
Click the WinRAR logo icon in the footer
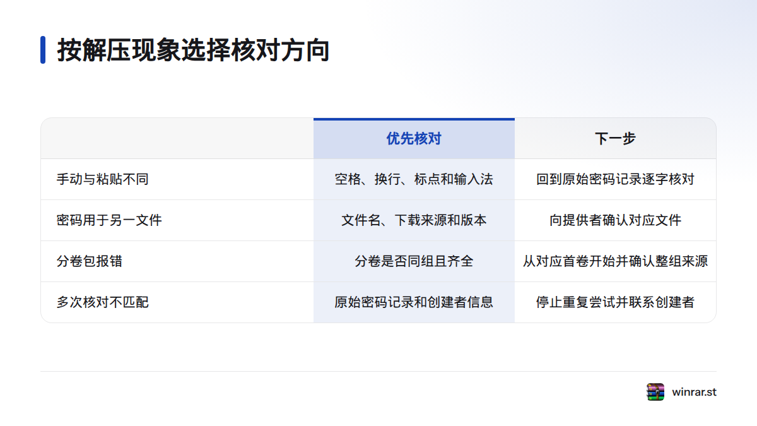[655, 392]
